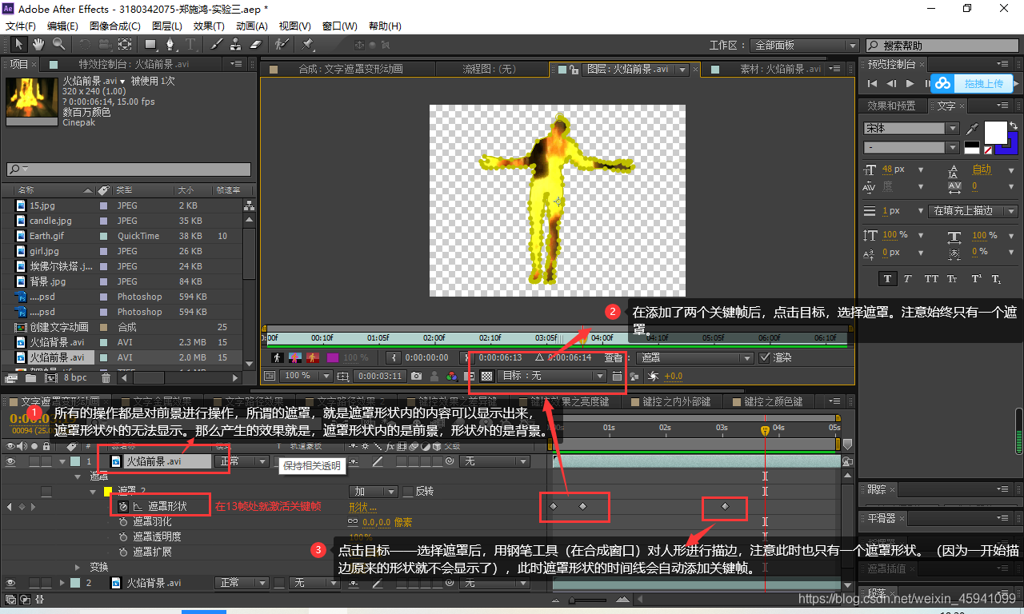Open the 效果(T) menu
Screen dimensions: 1024x614
coord(209,26)
